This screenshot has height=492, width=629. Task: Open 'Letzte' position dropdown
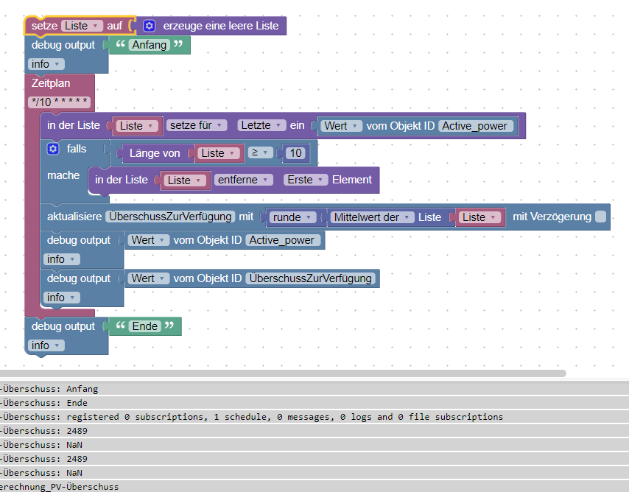click(261, 125)
